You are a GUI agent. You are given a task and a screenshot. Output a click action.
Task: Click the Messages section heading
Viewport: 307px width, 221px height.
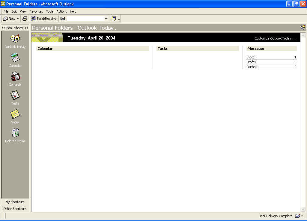click(256, 49)
